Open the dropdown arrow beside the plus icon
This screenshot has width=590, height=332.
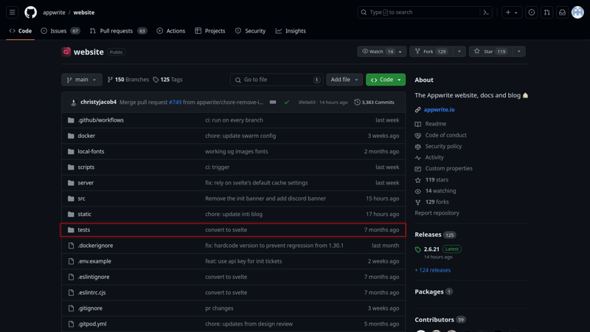point(516,13)
